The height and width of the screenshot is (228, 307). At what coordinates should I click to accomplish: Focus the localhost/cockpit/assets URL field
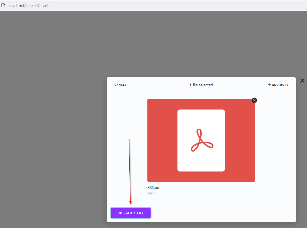click(x=29, y=6)
